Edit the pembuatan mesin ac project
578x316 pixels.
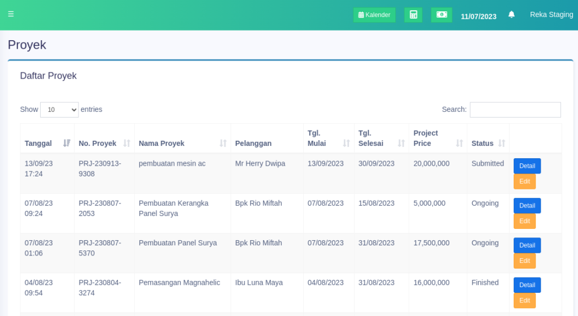(x=524, y=181)
